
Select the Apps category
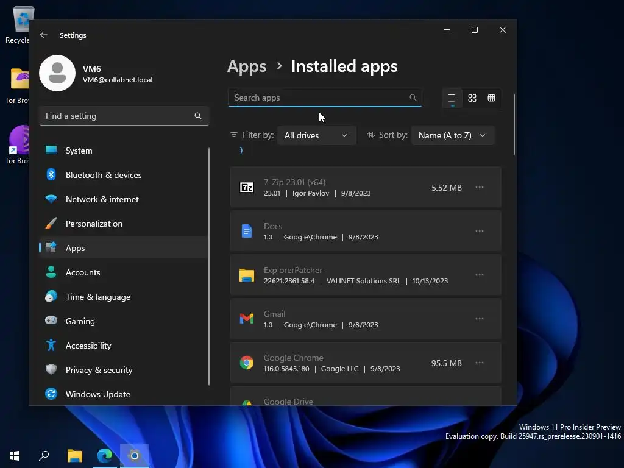pos(124,248)
